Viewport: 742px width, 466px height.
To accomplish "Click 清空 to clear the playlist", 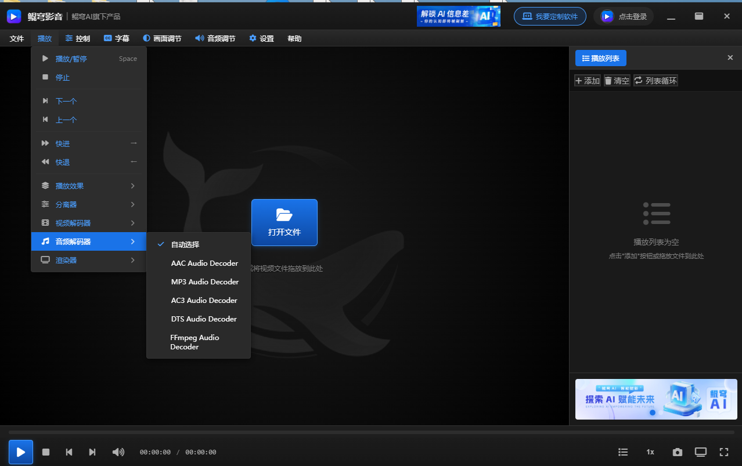I will click(617, 80).
